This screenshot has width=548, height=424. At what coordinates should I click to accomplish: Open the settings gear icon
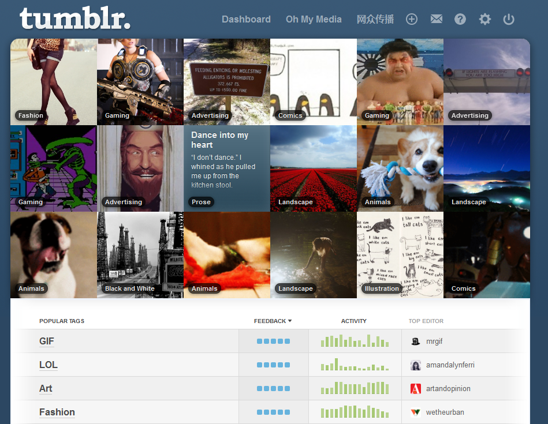point(484,19)
